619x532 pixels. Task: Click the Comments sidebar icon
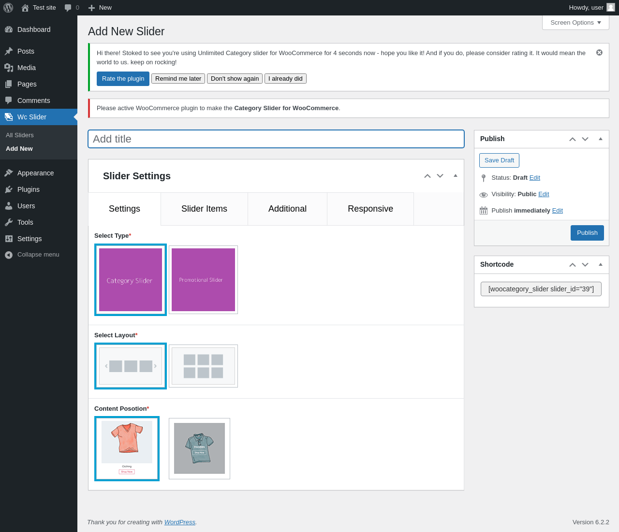click(x=9, y=101)
